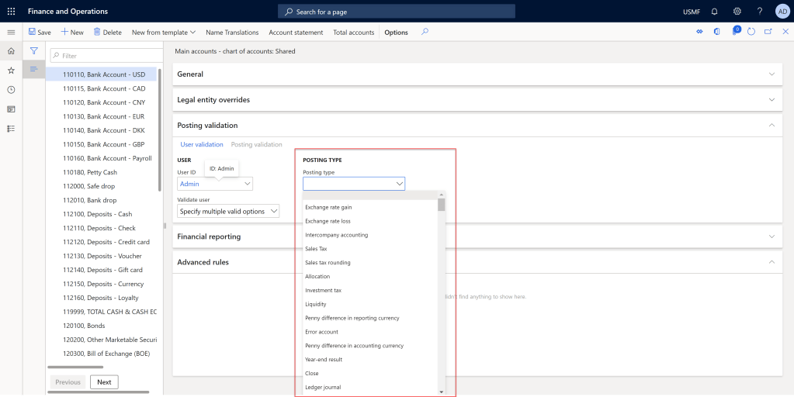Click the filter funnel icon
Image resolution: width=794 pixels, height=397 pixels.
click(x=34, y=50)
